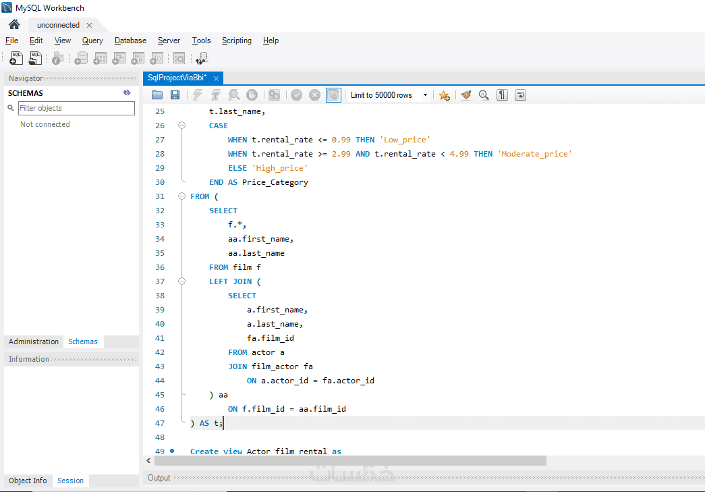Switch to Schemas tab

click(x=83, y=341)
